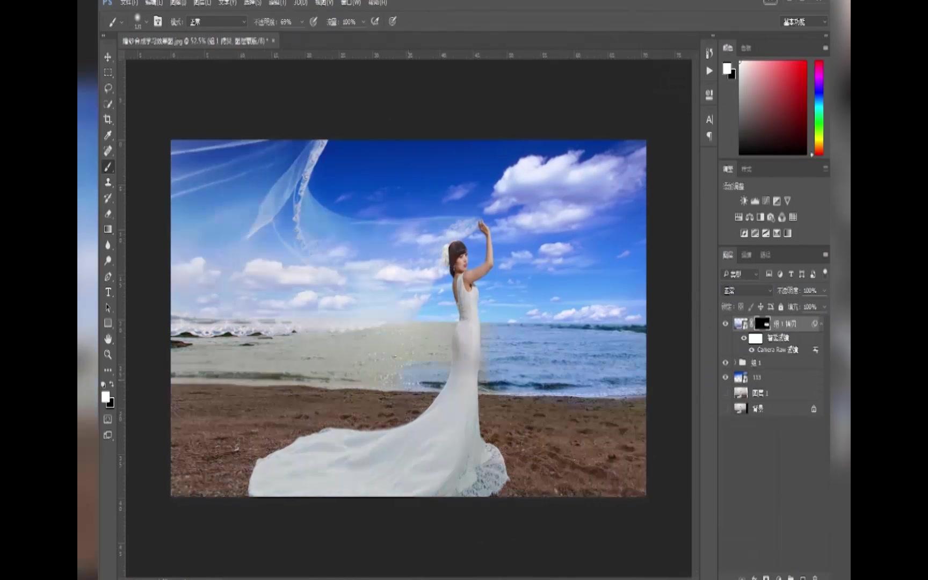Select the Crop tool
Viewport: 928px width, 580px height.
[108, 119]
